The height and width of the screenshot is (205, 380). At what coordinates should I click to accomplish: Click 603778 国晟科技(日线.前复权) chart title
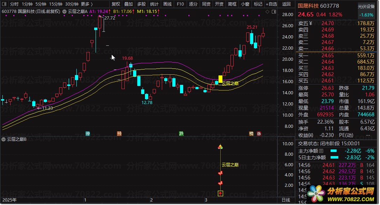pyautogui.click(x=31, y=12)
